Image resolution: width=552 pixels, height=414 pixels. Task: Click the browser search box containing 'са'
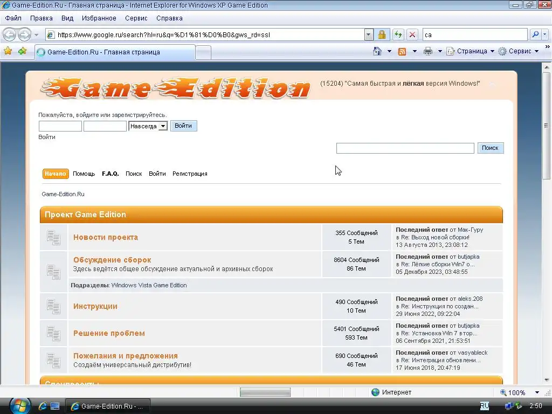475,34
